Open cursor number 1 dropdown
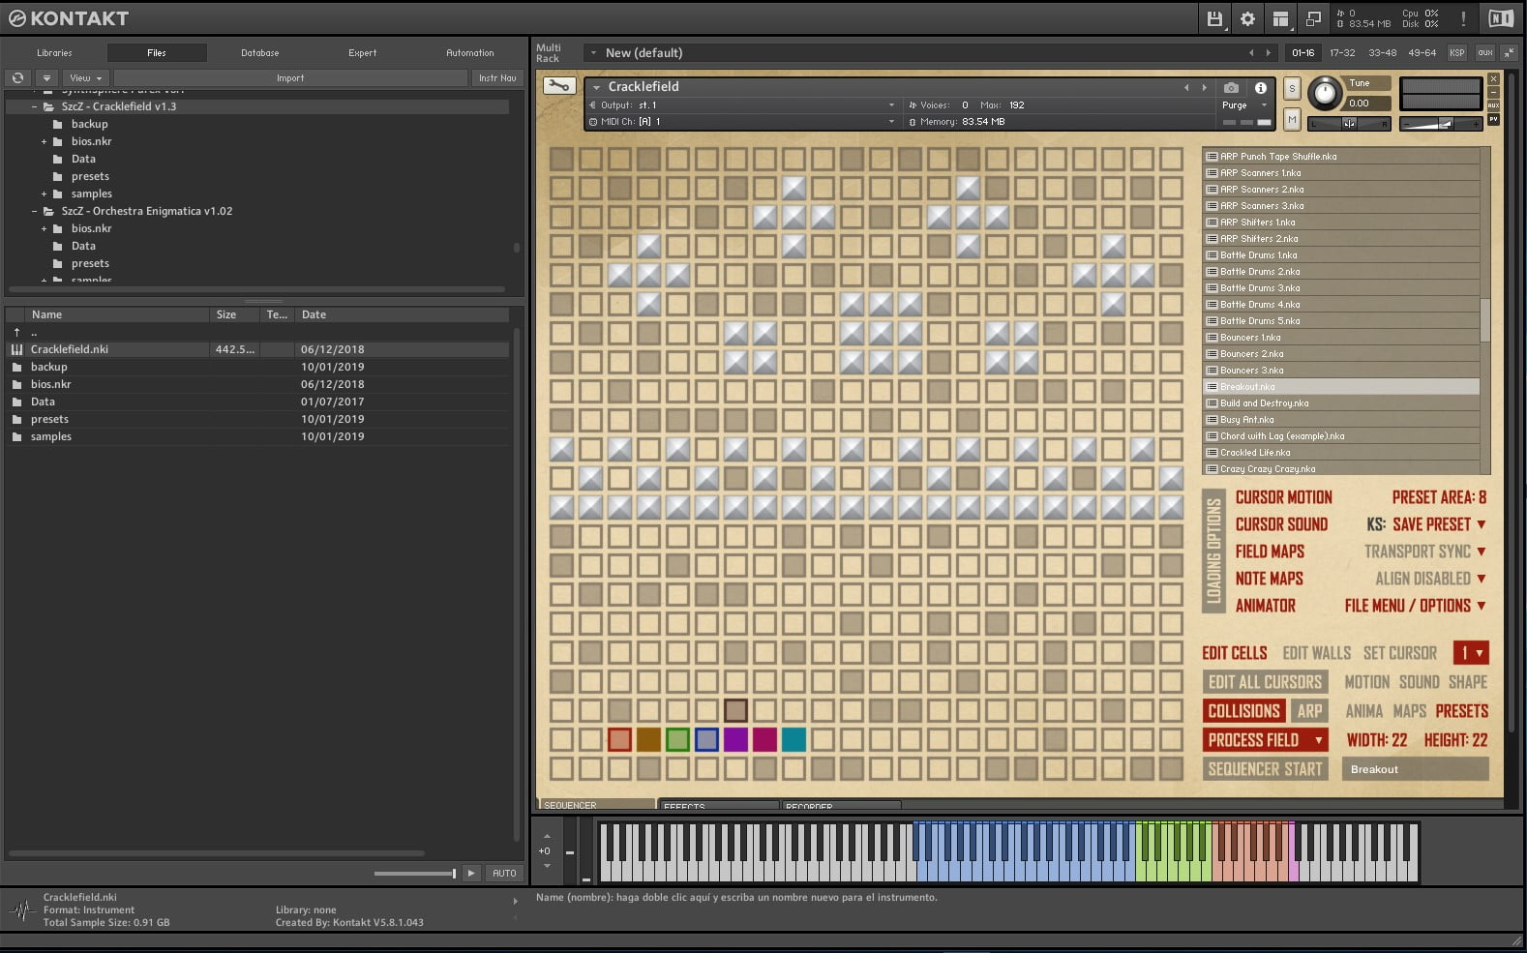Image resolution: width=1527 pixels, height=953 pixels. 1470,653
